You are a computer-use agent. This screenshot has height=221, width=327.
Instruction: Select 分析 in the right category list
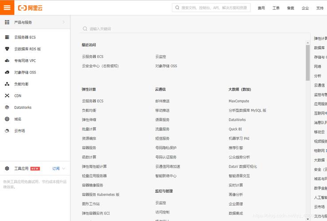coord(318,76)
